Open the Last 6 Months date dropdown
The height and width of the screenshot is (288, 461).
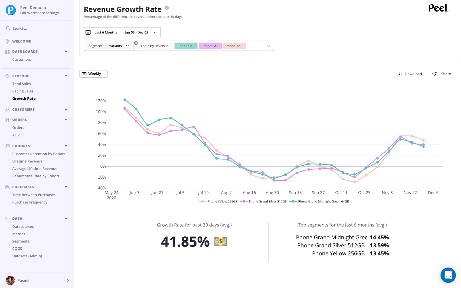[x=122, y=32]
